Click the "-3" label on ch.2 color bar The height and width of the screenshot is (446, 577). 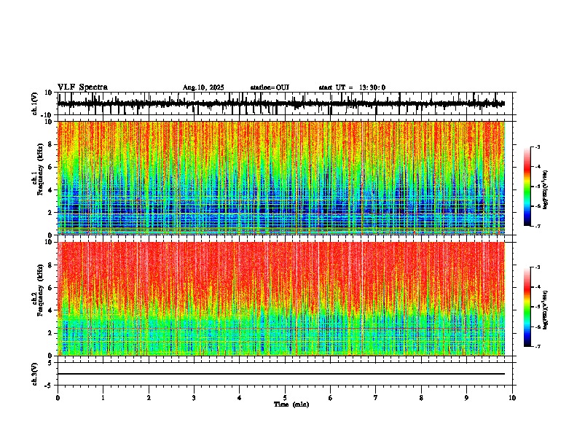click(538, 267)
